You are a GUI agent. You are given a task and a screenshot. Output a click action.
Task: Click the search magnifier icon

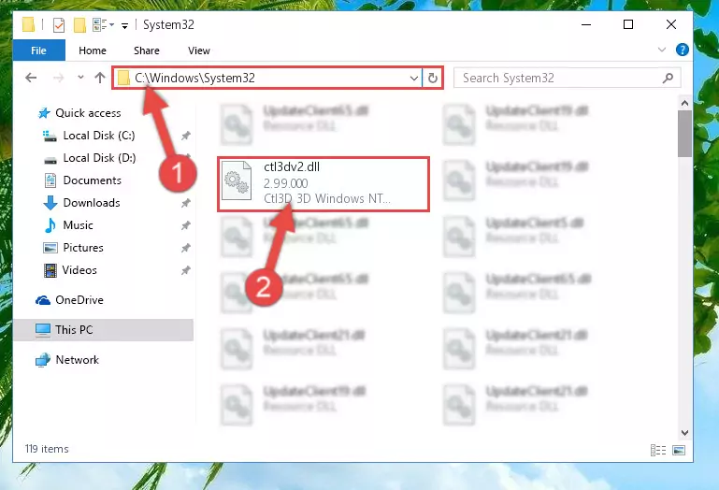[x=669, y=78]
